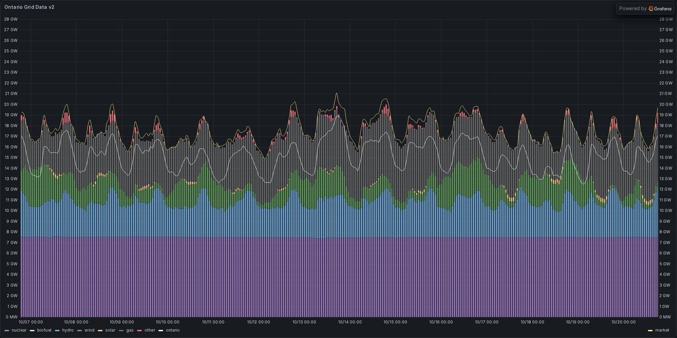
Task: Click the 10/20 00:00 time axis label
Action: click(x=622, y=323)
